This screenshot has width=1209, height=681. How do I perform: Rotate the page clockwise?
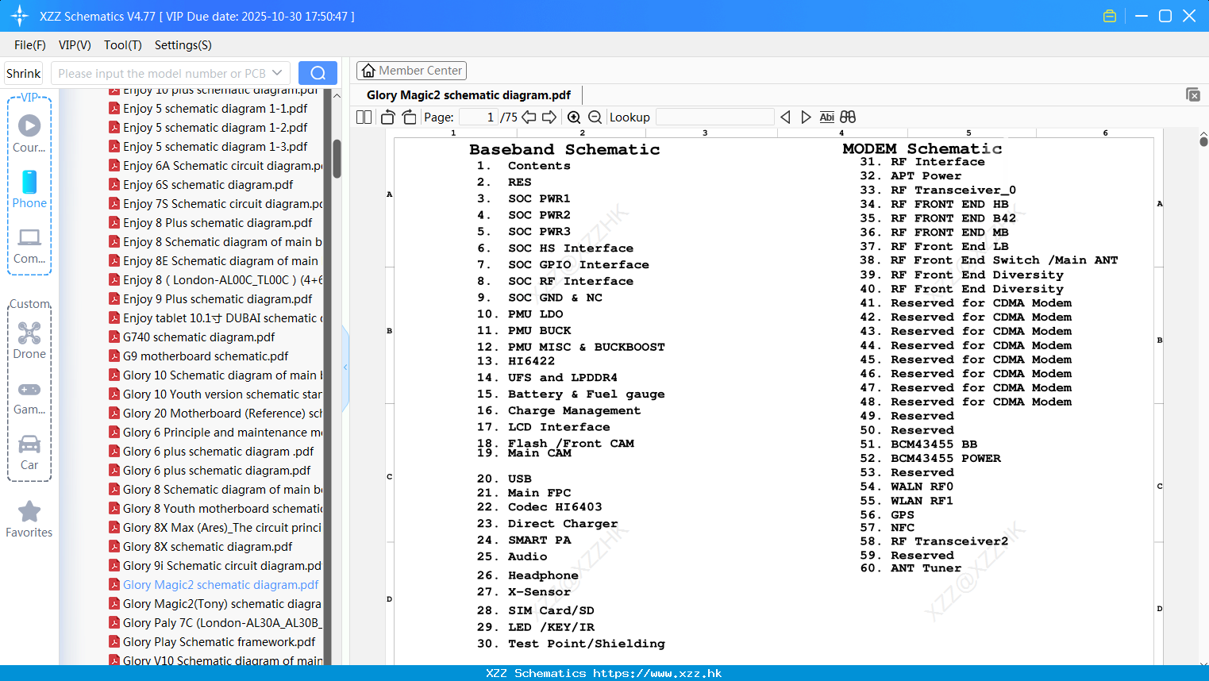tap(410, 117)
